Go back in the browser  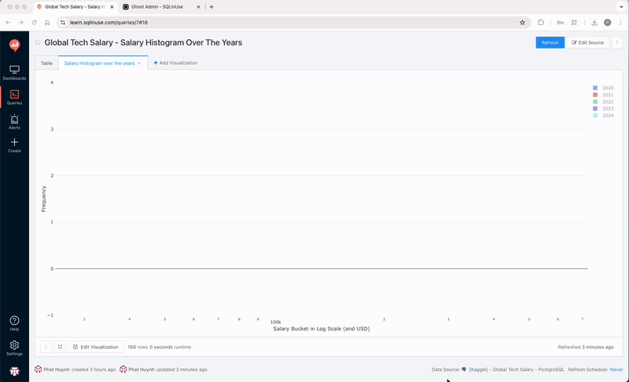(8, 23)
